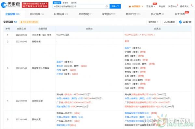Viewport: 195px width, 129px height.
Task: Click the 天眼查 logo at top left
Action: coord(10,5)
